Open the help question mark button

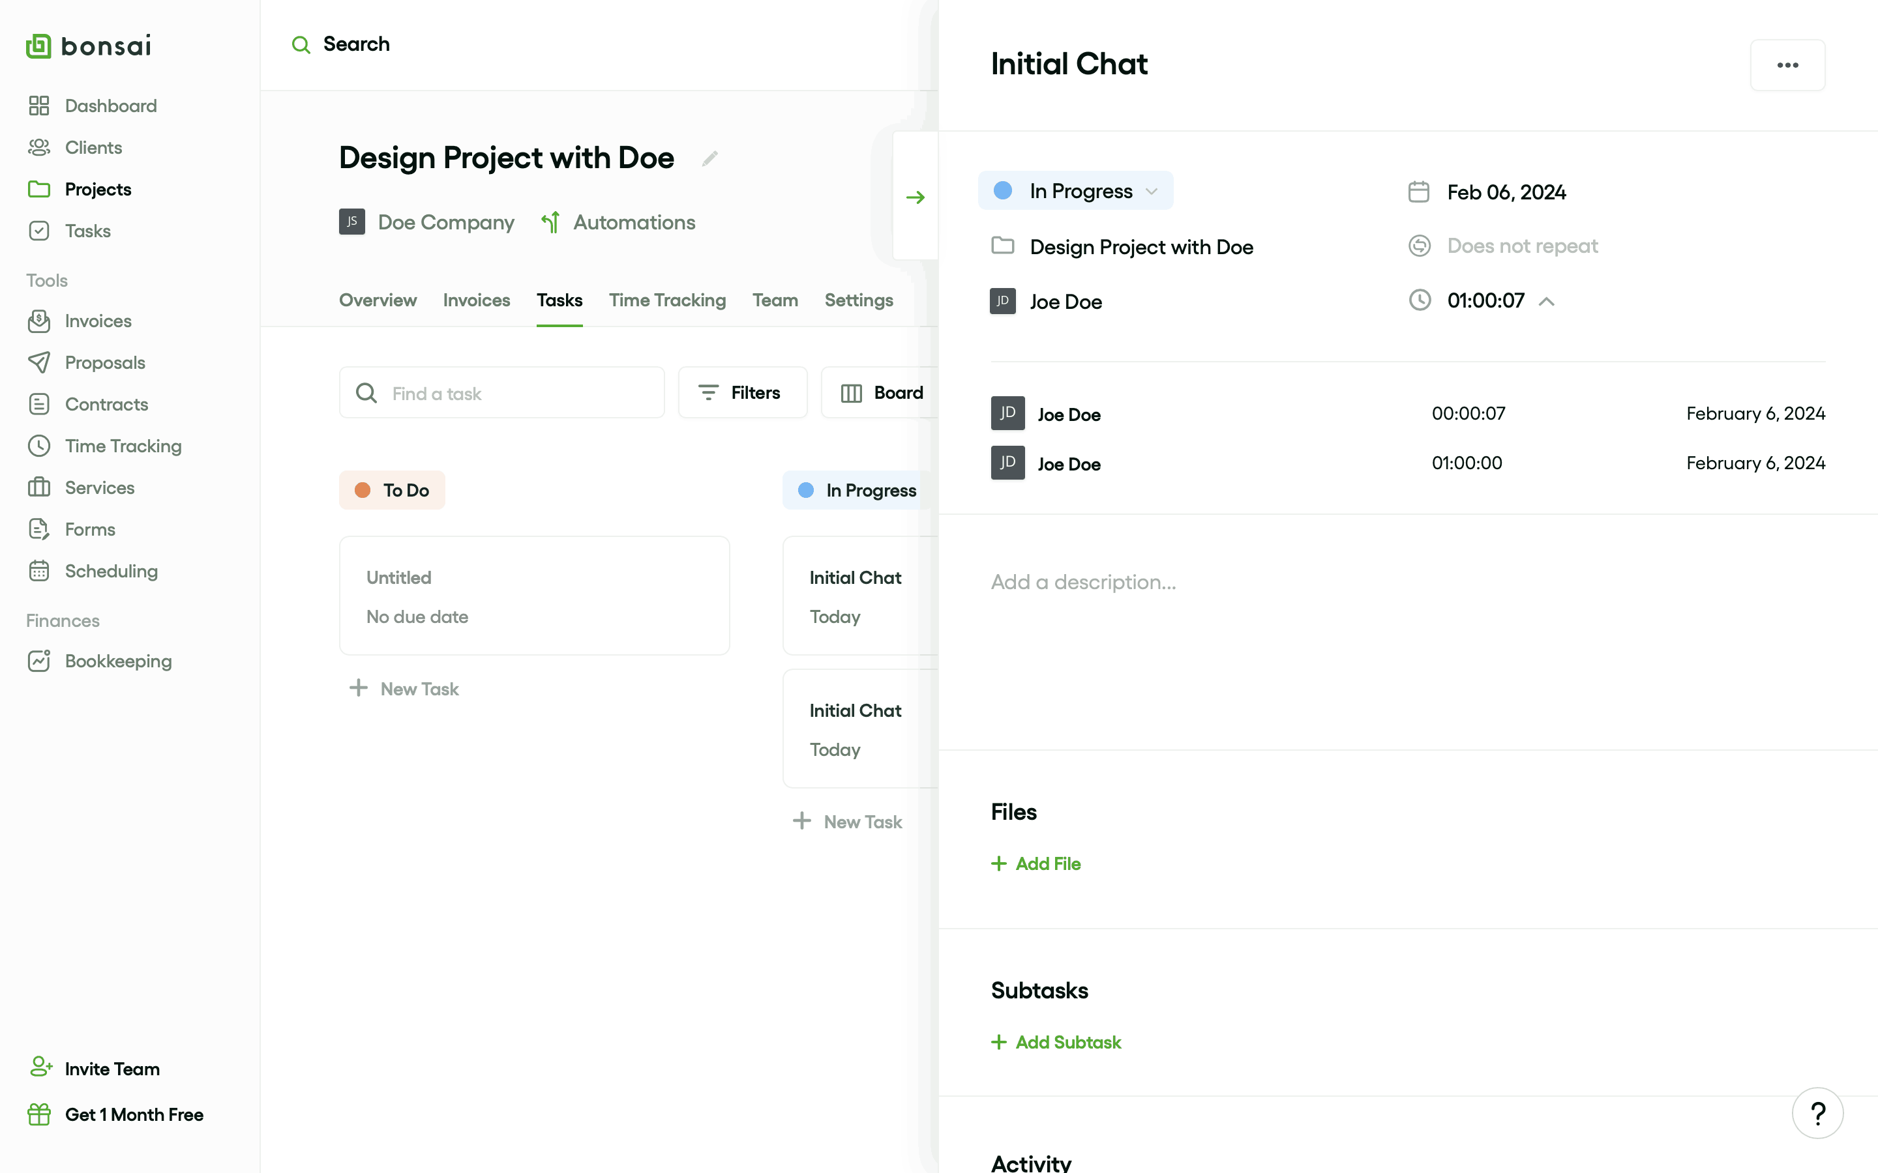pos(1817,1113)
